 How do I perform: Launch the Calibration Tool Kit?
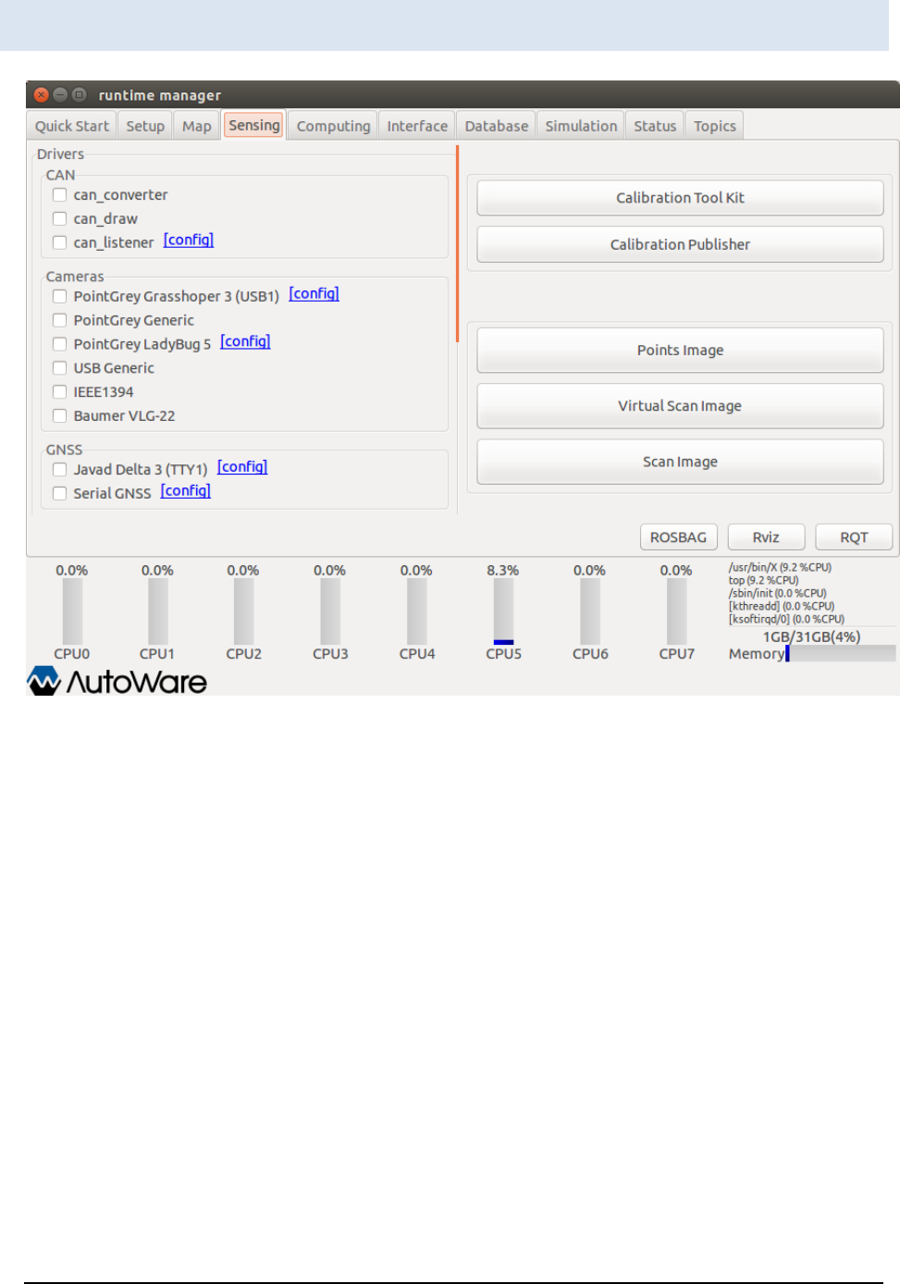tap(680, 198)
